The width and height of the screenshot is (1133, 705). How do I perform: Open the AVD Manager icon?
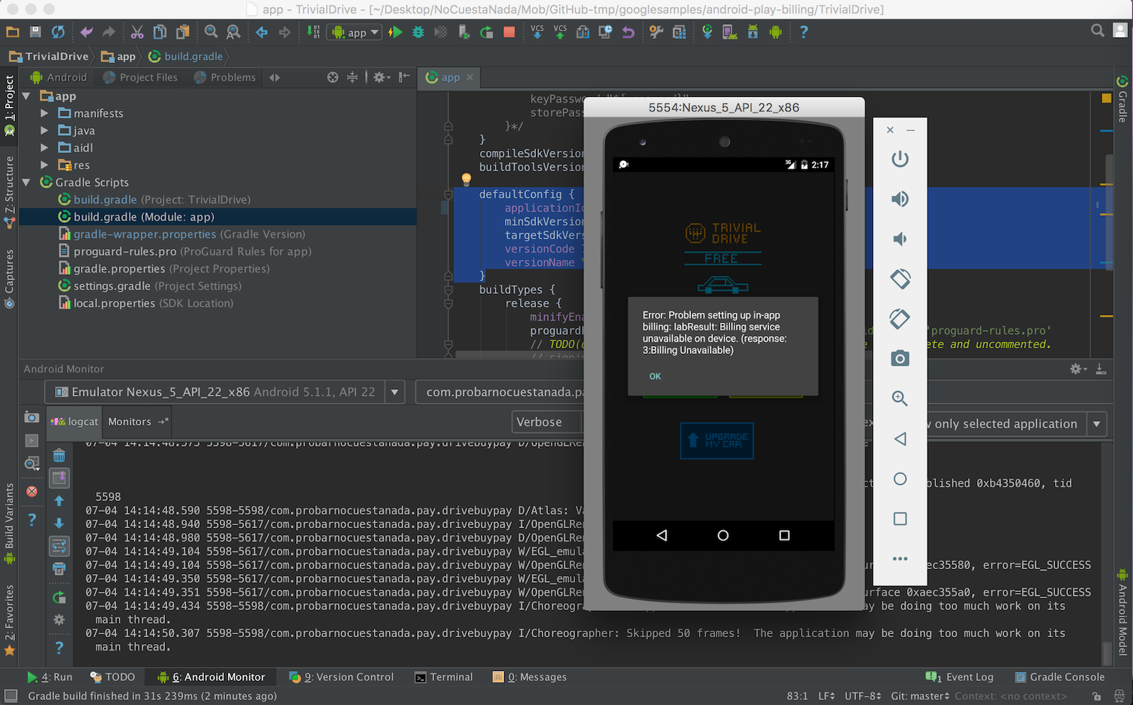[x=730, y=32]
